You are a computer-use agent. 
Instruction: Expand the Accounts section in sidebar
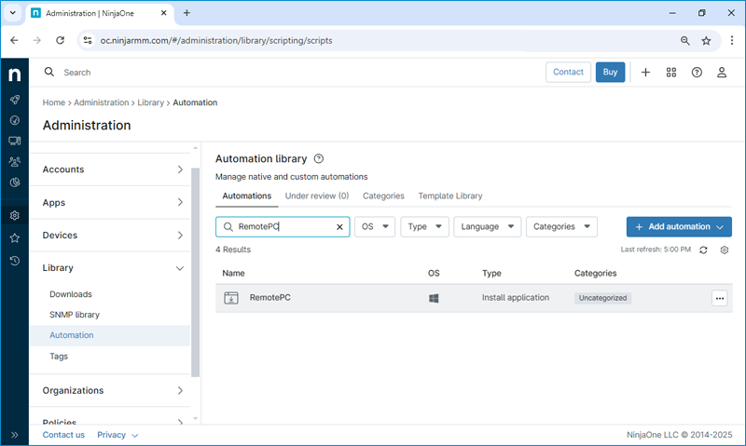tap(110, 169)
